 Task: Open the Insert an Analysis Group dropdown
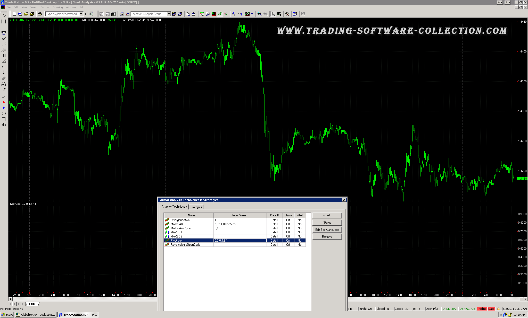(x=169, y=14)
